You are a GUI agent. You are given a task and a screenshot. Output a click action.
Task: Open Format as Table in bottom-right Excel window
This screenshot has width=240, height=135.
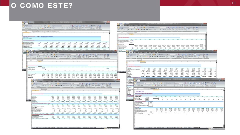(x=190, y=84)
